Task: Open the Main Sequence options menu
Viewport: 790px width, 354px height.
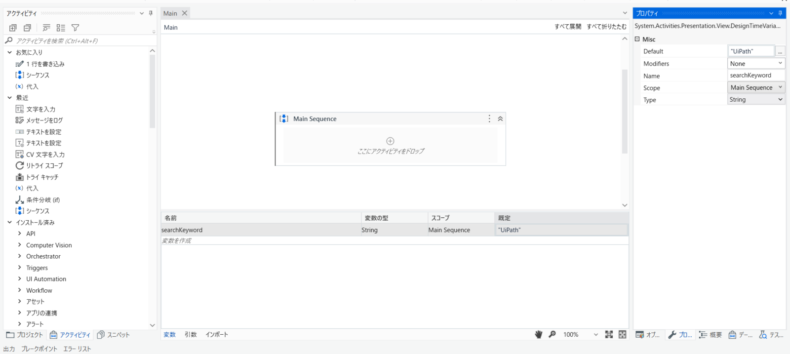Action: click(x=489, y=118)
